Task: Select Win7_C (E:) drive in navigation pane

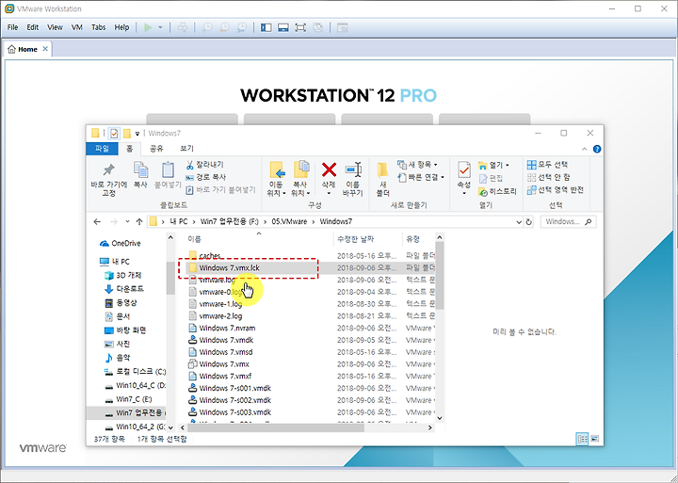Action: coord(128,399)
